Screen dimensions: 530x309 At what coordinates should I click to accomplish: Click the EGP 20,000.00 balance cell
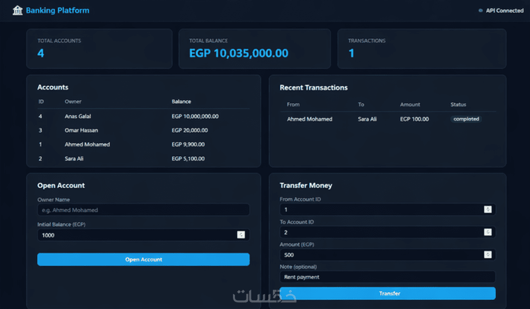190,130
